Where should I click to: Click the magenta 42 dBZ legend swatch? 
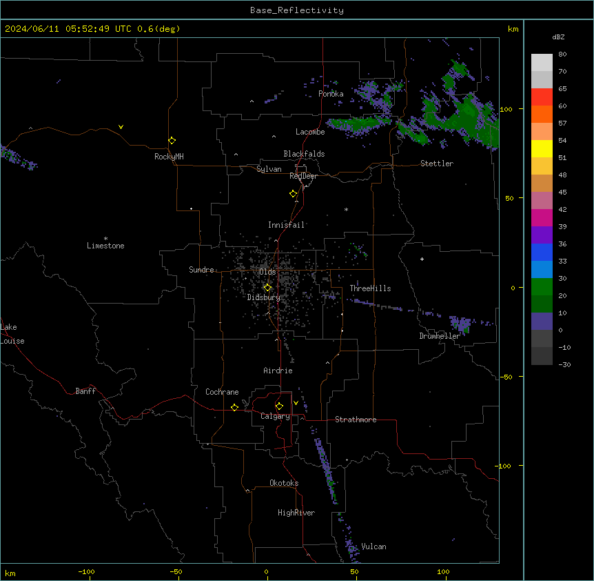tap(542, 217)
